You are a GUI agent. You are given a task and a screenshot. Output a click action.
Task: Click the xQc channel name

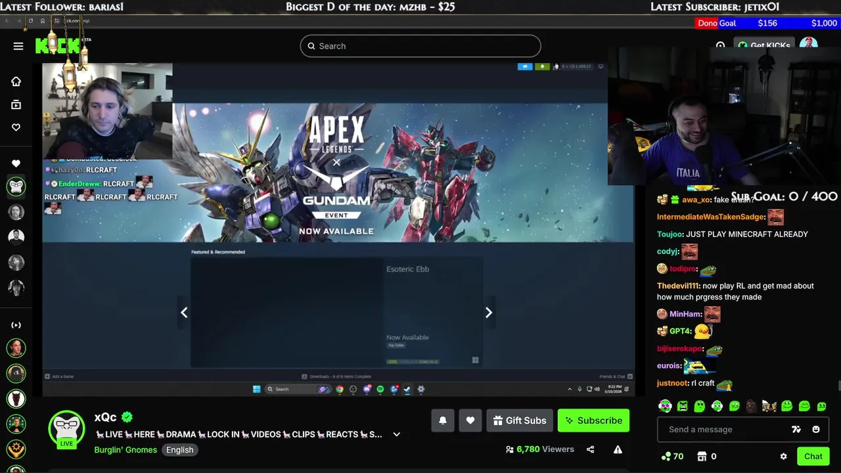tap(105, 417)
